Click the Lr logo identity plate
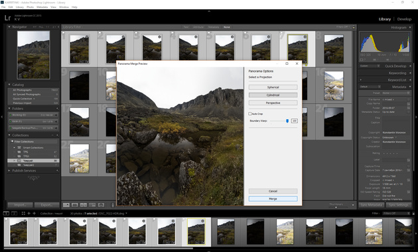 8,18
